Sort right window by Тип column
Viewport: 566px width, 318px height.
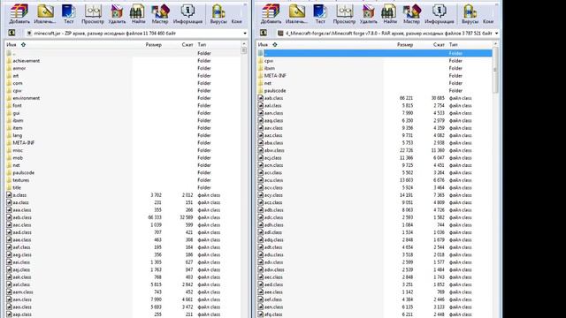click(454, 45)
